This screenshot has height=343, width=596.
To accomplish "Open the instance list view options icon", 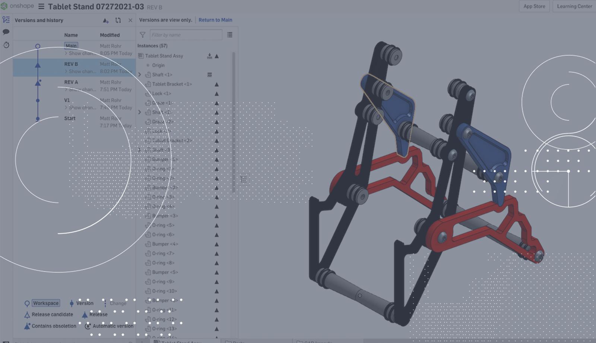I will [x=230, y=35].
